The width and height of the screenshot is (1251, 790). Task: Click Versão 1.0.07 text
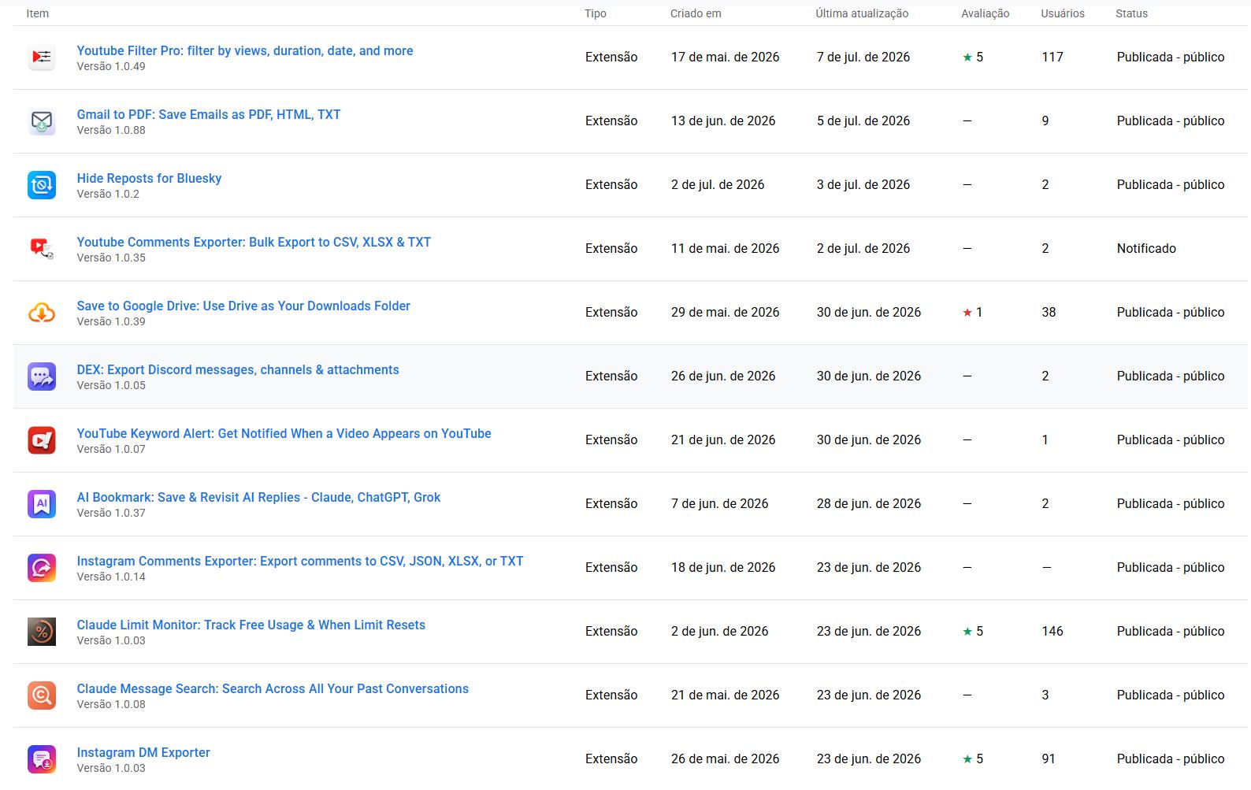click(111, 449)
